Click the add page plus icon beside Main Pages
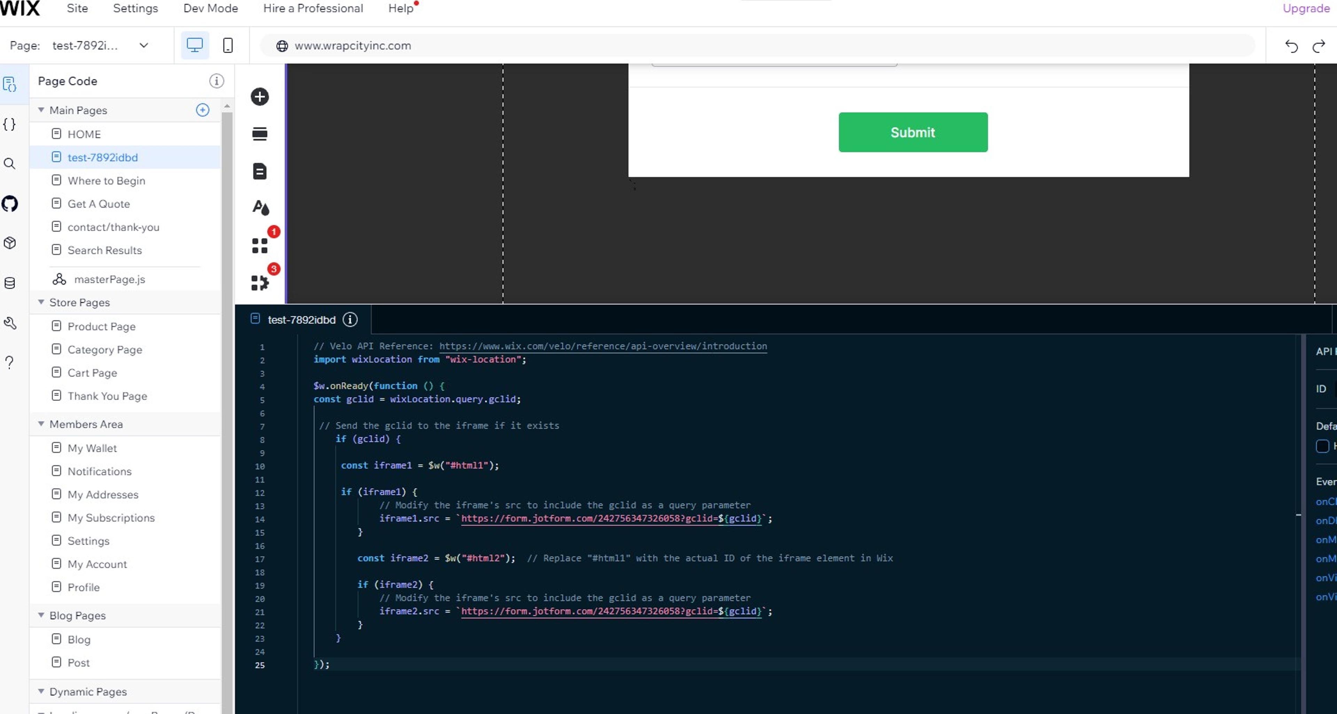 coord(202,110)
